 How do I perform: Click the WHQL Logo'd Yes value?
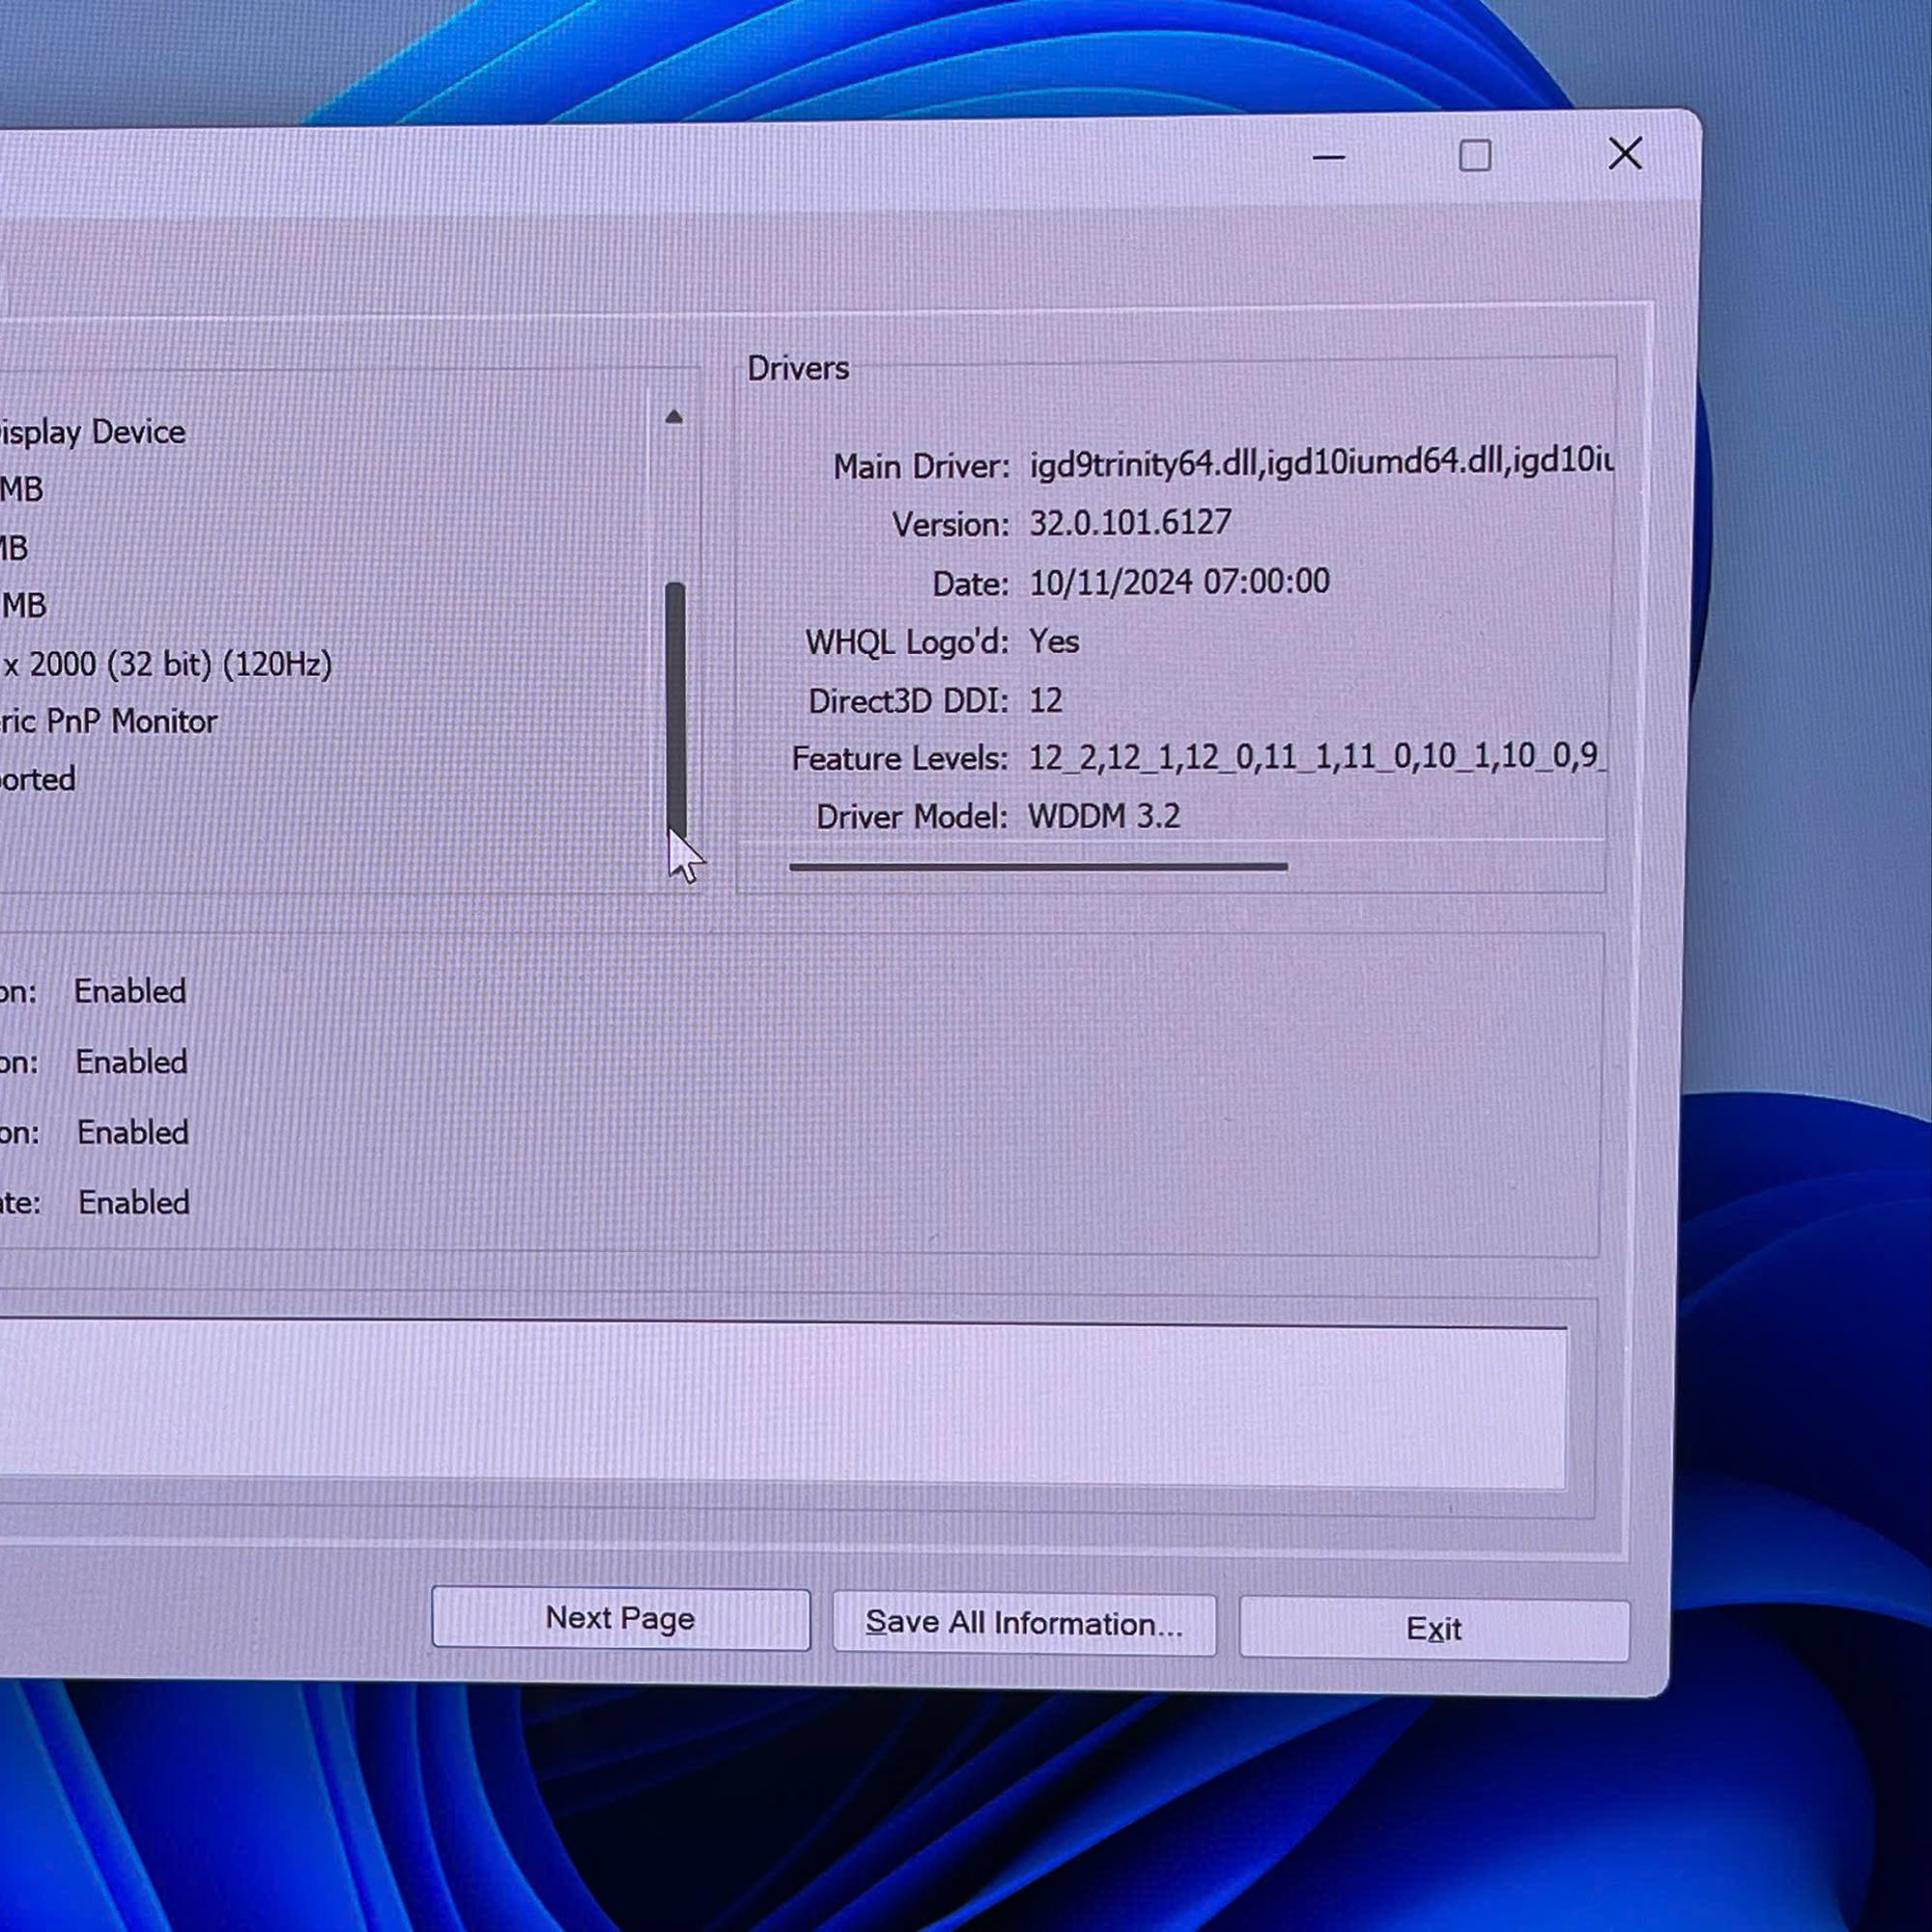tap(1054, 641)
